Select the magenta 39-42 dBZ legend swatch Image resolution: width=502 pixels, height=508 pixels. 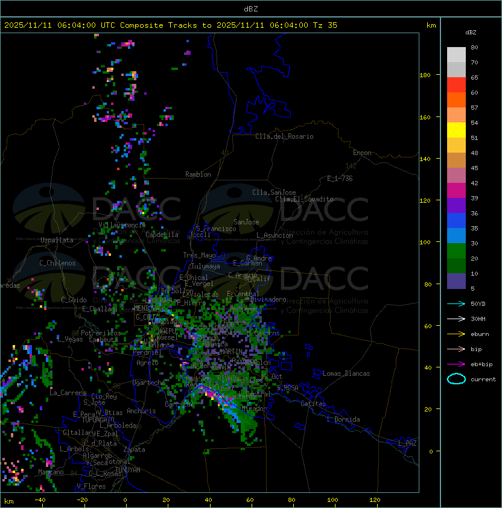point(456,191)
